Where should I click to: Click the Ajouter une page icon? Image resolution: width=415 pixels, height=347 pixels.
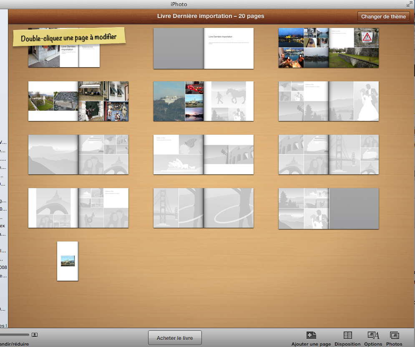pyautogui.click(x=311, y=335)
